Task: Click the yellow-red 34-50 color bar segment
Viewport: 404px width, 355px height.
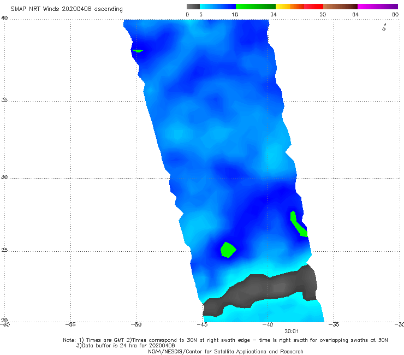Action: click(x=299, y=7)
